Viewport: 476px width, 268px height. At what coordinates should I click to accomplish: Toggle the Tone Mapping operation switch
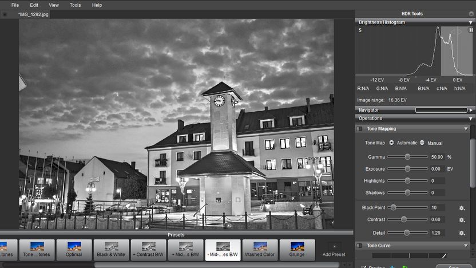pos(359,129)
